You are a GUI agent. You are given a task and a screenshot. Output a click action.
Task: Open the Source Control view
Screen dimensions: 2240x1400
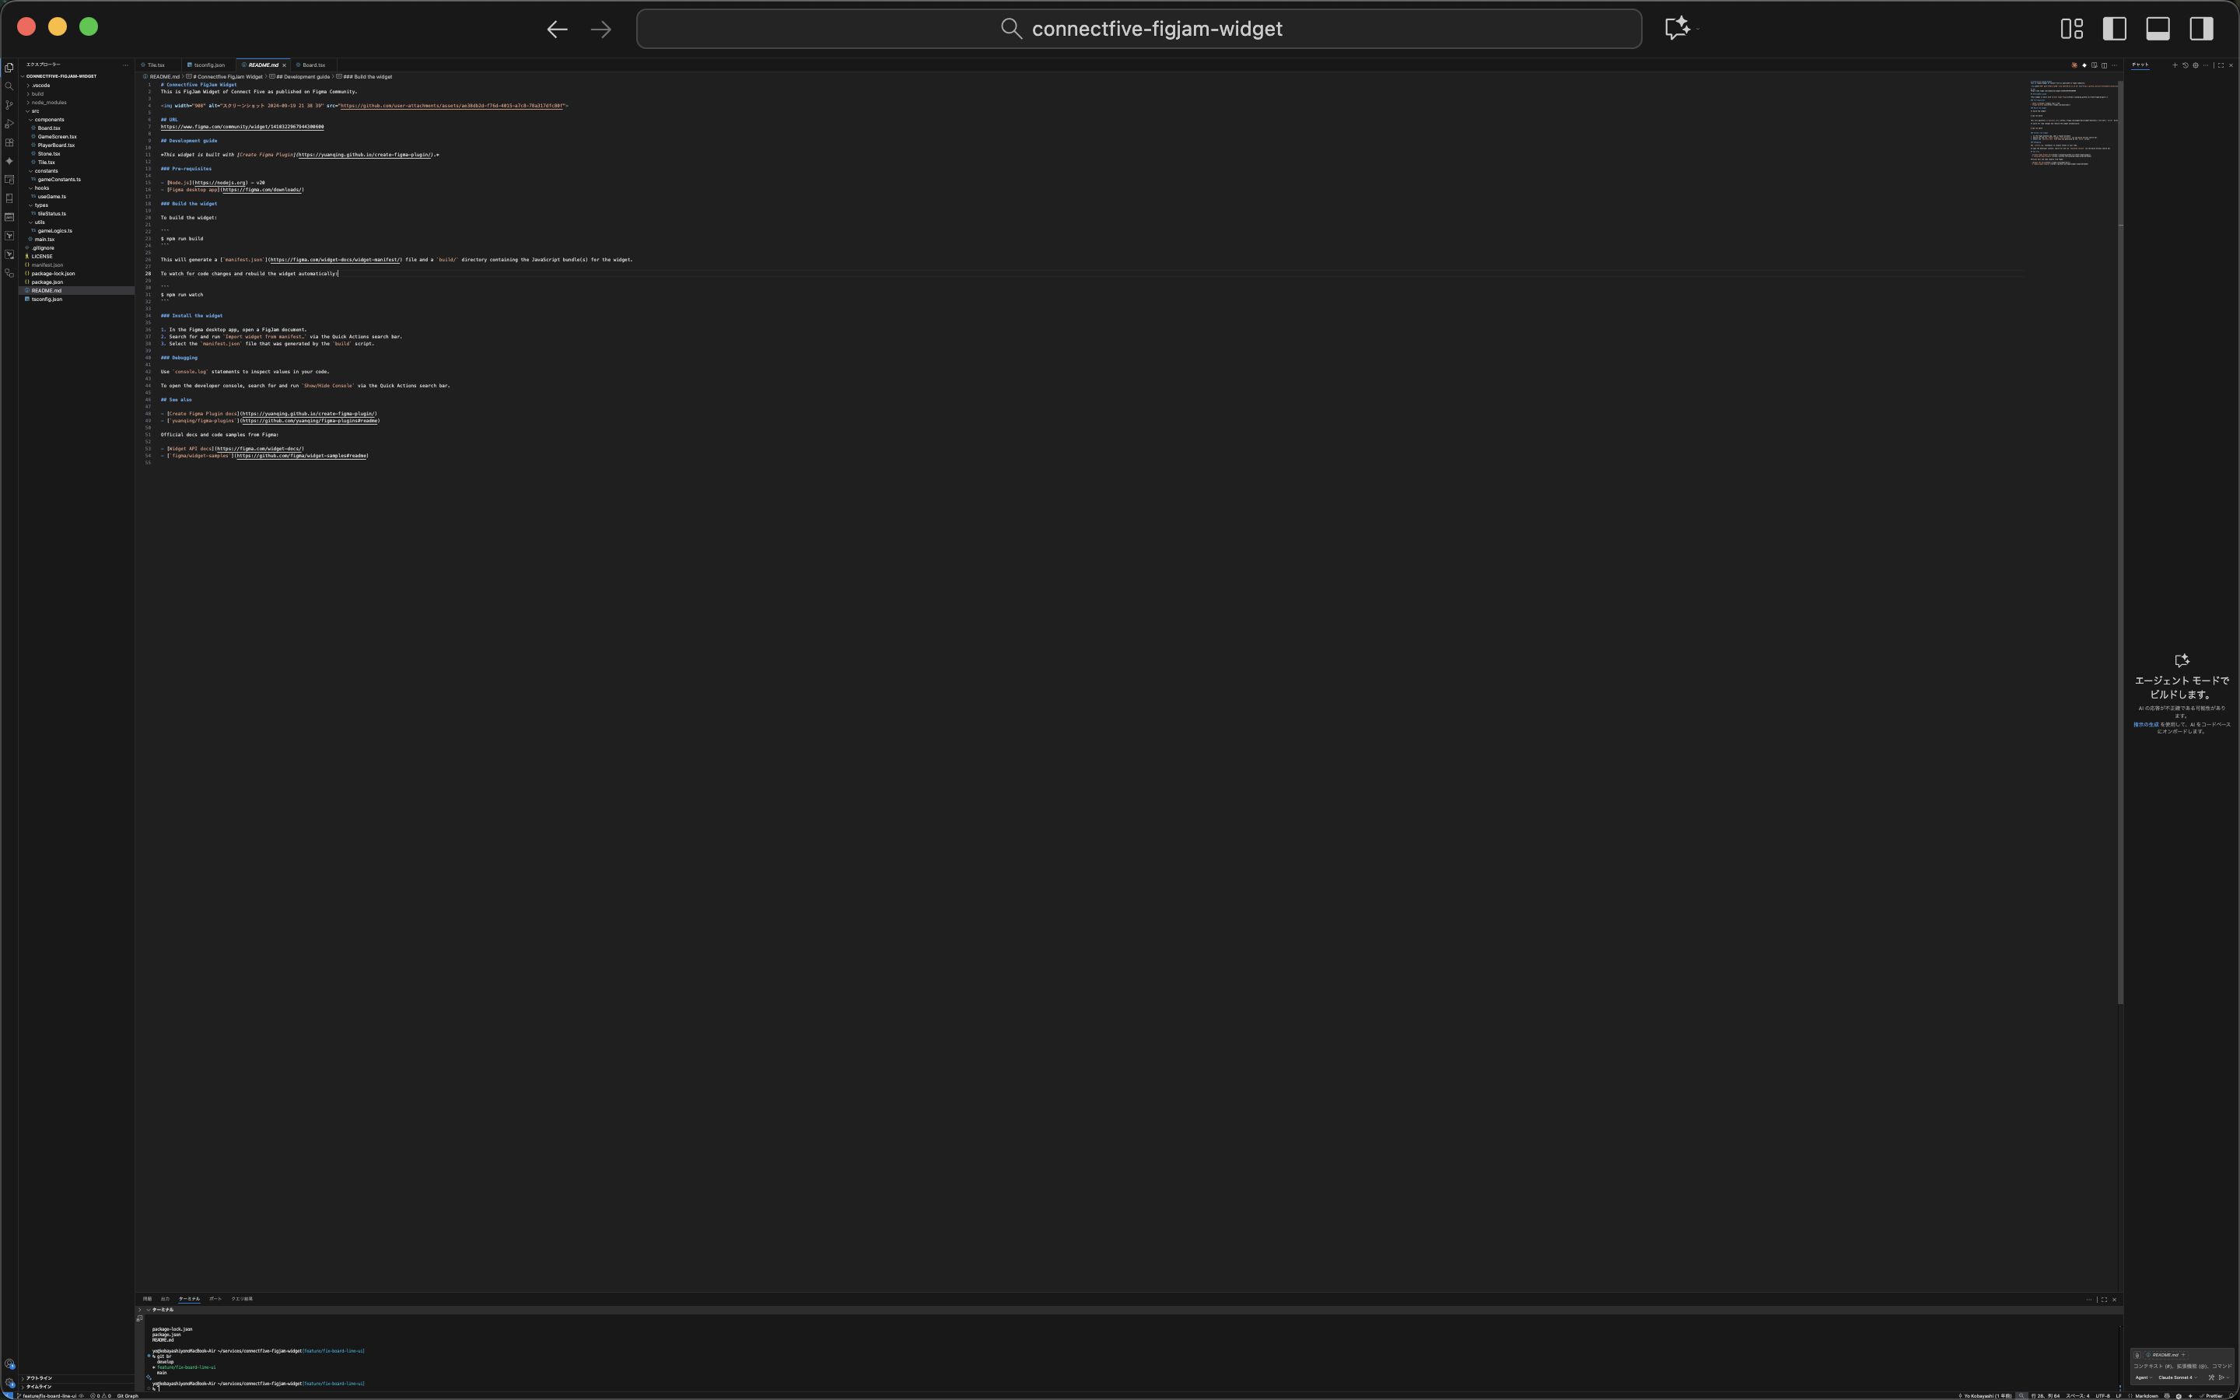[9, 105]
